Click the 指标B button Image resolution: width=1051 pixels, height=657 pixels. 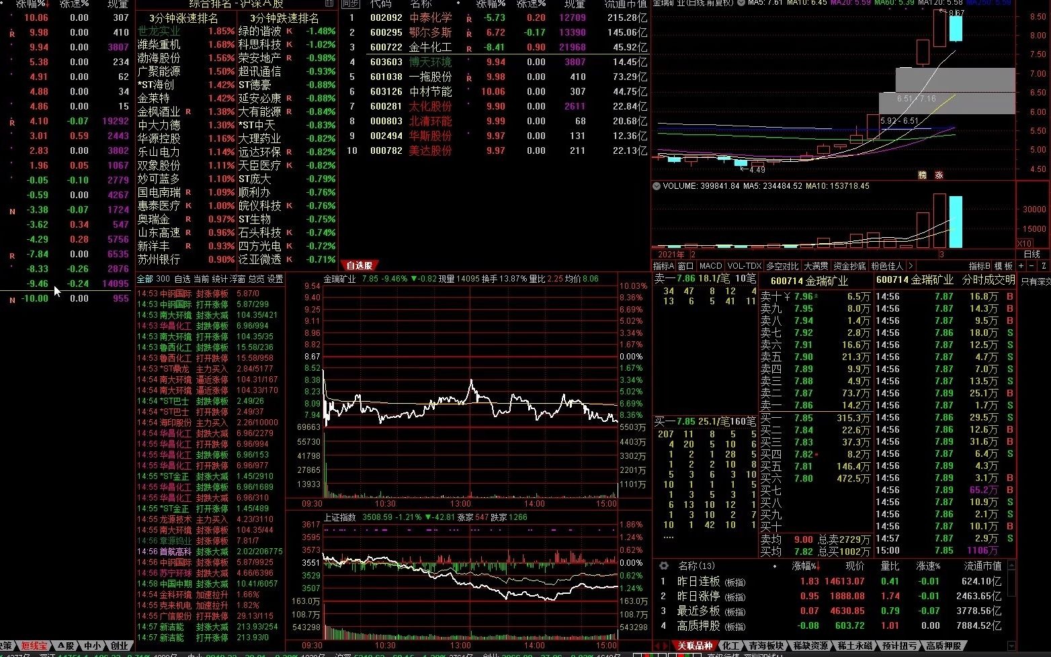980,266
